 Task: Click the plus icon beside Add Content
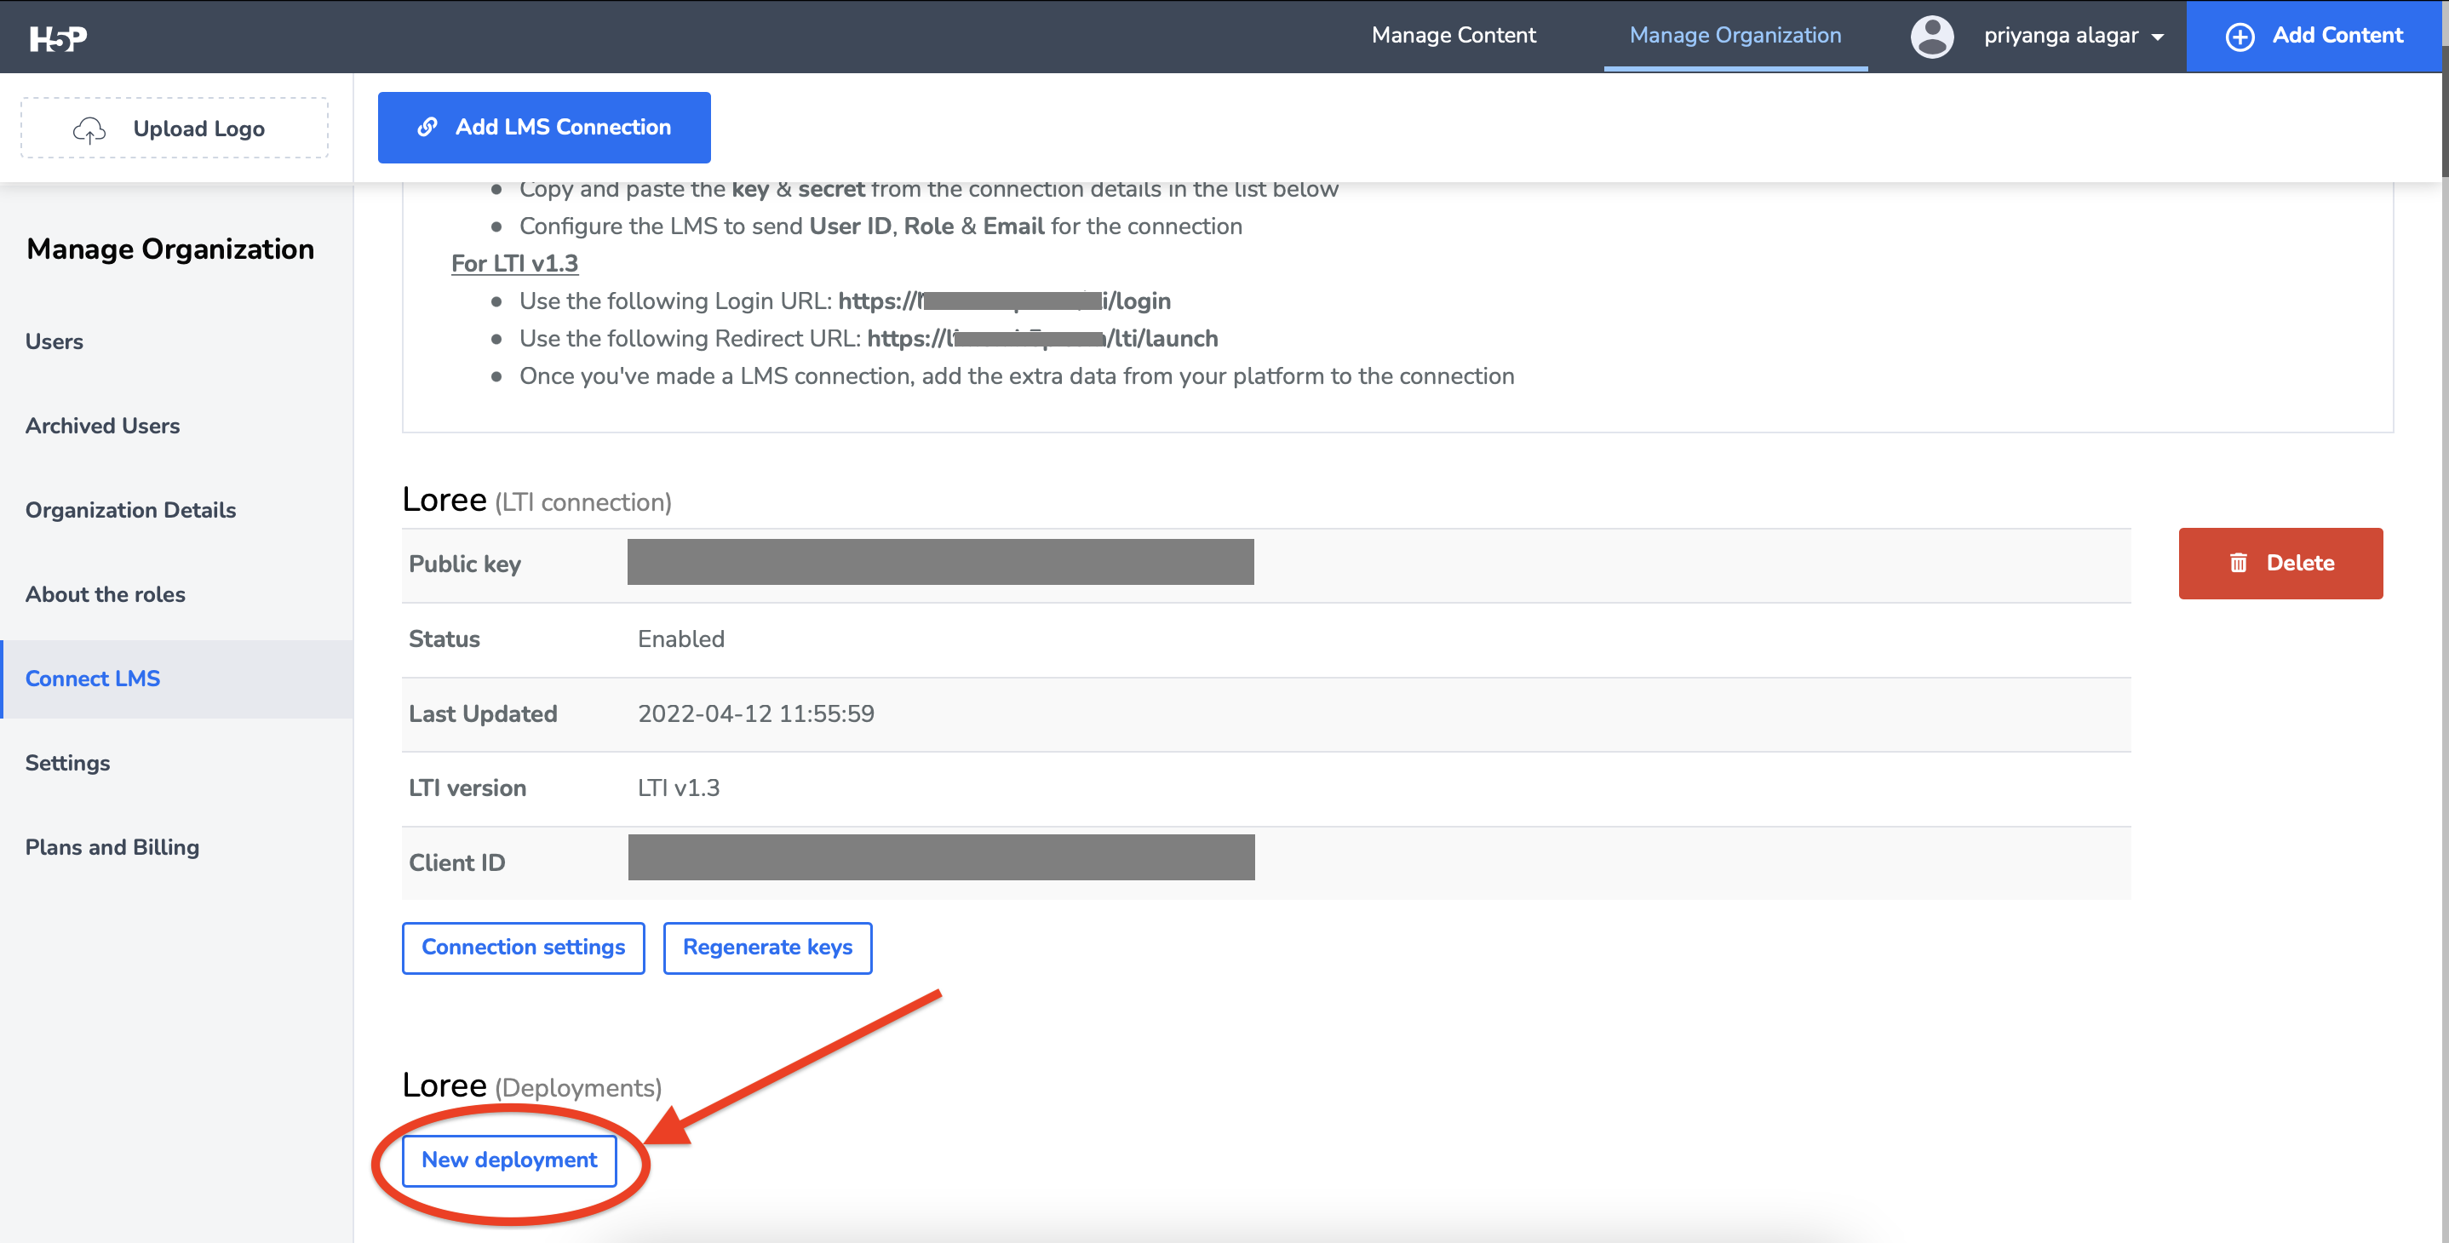tap(2239, 36)
